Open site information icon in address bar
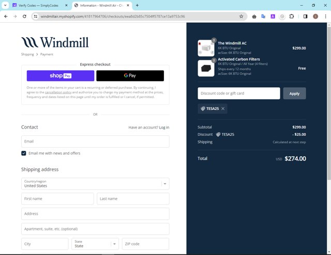The width and height of the screenshot is (331, 255). pyautogui.click(x=36, y=17)
